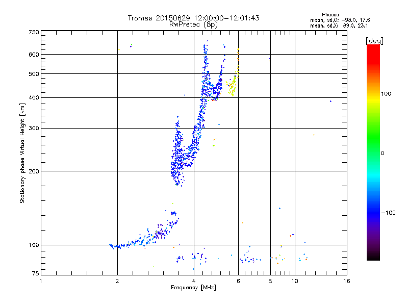Click the y-axis '200' tick label
This screenshot has width=408, height=306.
point(34,171)
